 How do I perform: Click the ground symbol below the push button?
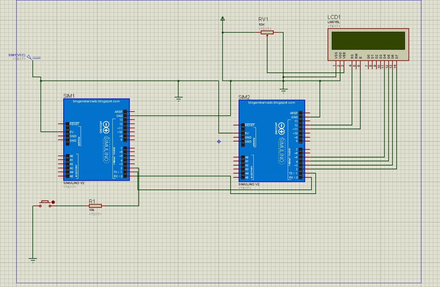[x=33, y=260]
